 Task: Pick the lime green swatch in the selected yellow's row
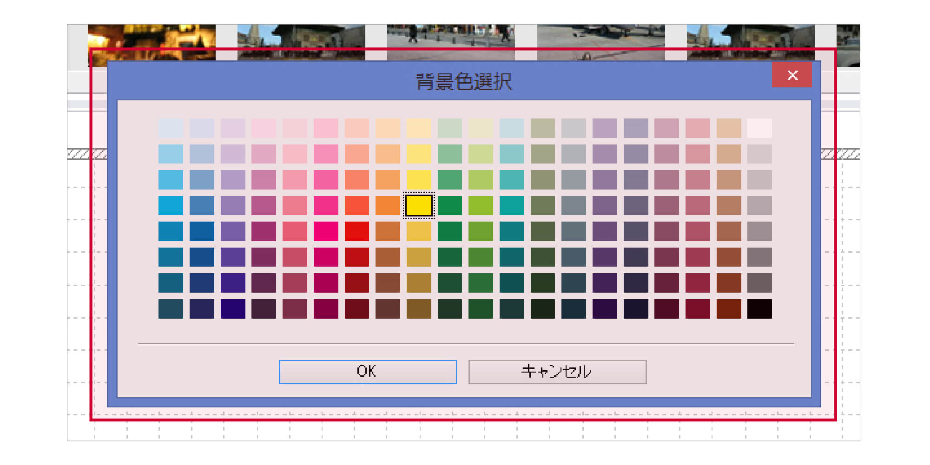click(x=481, y=205)
